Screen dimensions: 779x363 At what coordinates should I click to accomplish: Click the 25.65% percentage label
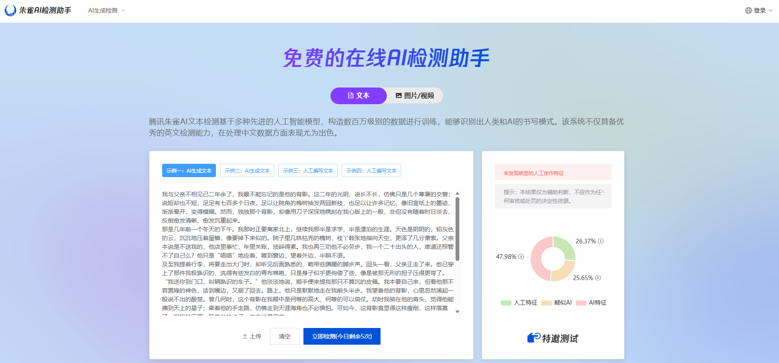point(583,278)
